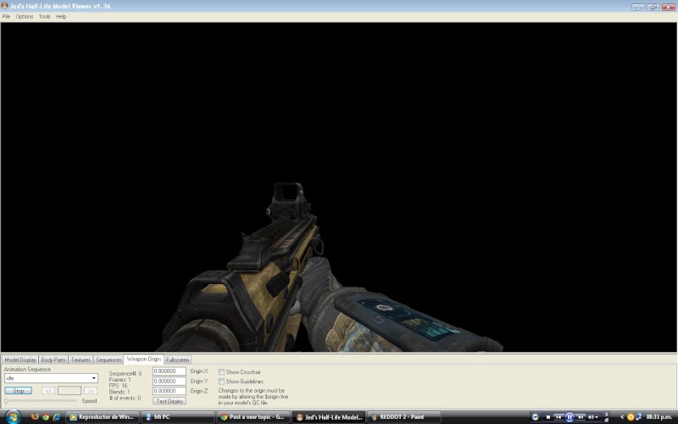678x424 pixels.
Task: Click the network system tray icon
Action: 639,417
